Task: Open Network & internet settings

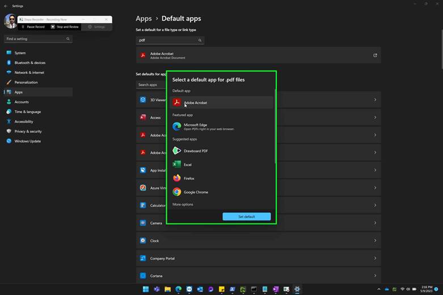Action: [38, 73]
